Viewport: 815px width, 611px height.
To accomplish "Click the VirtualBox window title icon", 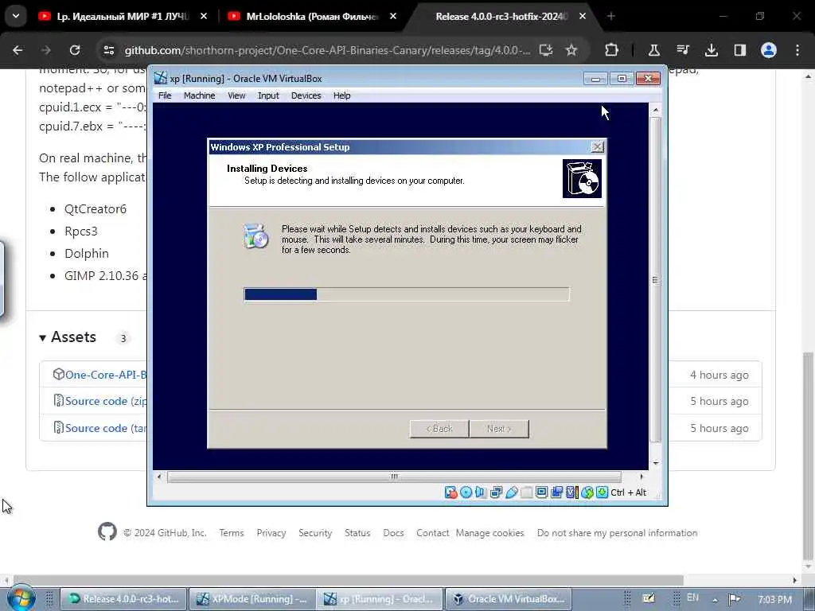I will (161, 79).
